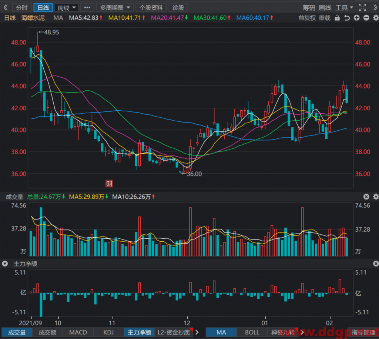Switch to 分时 intraday view
The image size is (379, 339).
tap(21, 8)
